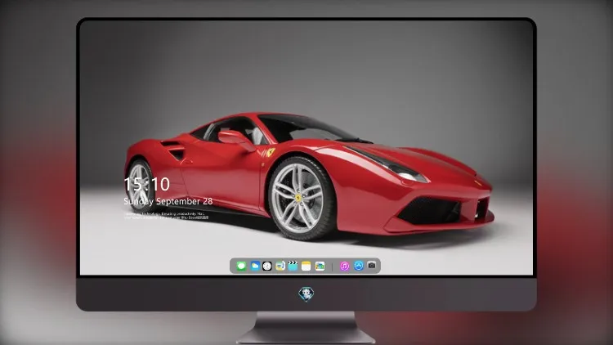Open the green Messages app in the dock
The image size is (613, 345).
coord(241,266)
